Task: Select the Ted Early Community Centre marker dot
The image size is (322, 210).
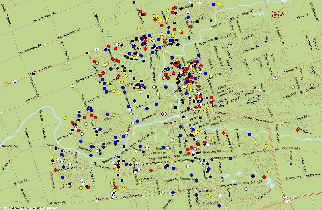Action: [x=271, y=19]
